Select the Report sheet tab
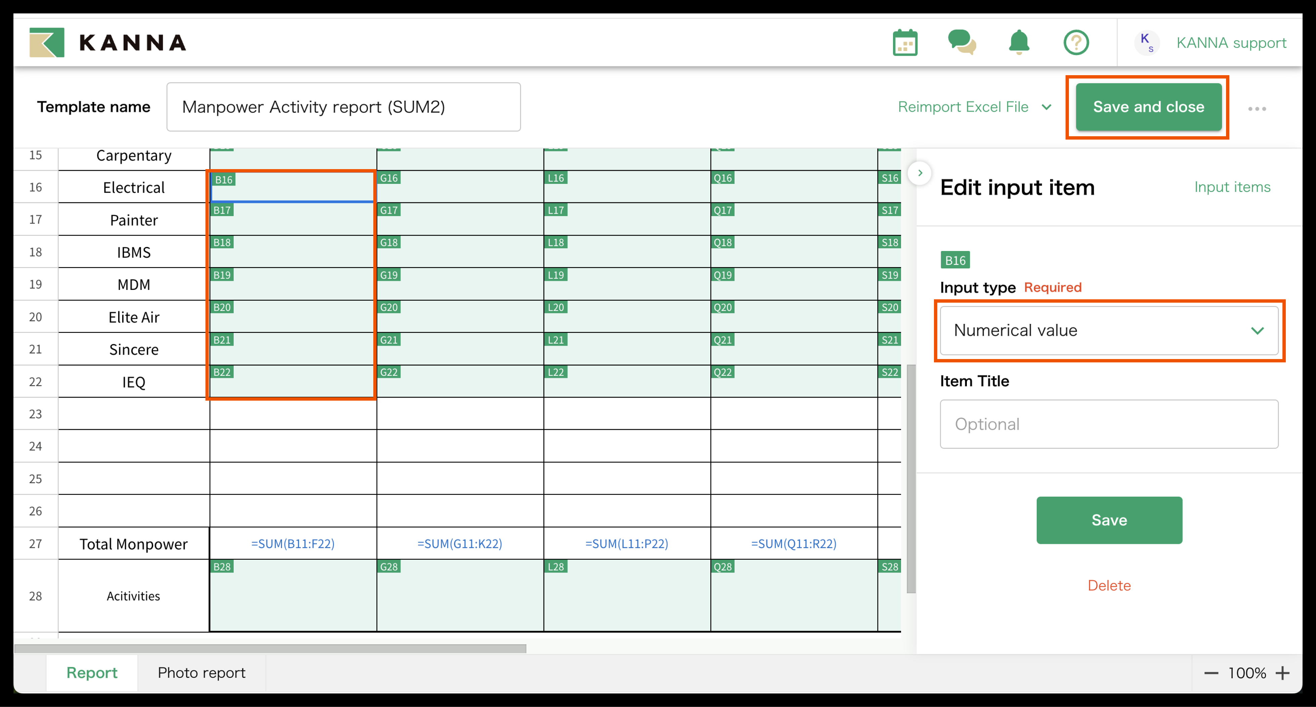The height and width of the screenshot is (707, 1316). pos(92,673)
